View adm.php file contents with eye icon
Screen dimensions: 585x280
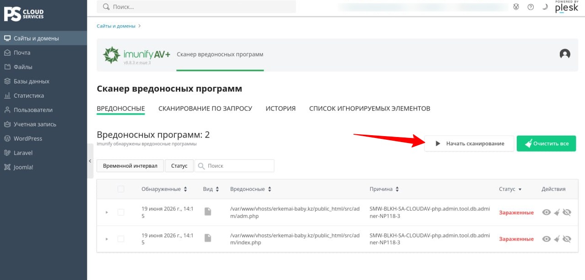pyautogui.click(x=546, y=212)
